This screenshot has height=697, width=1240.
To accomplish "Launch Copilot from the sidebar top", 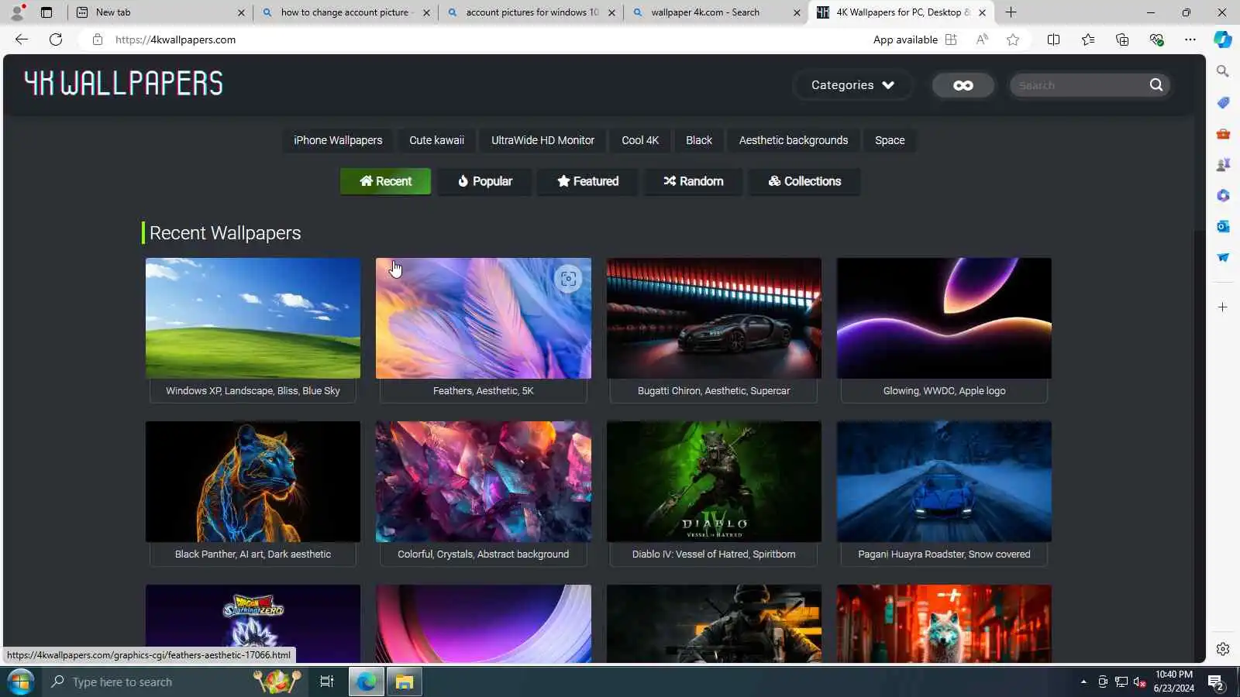I will (1223, 39).
